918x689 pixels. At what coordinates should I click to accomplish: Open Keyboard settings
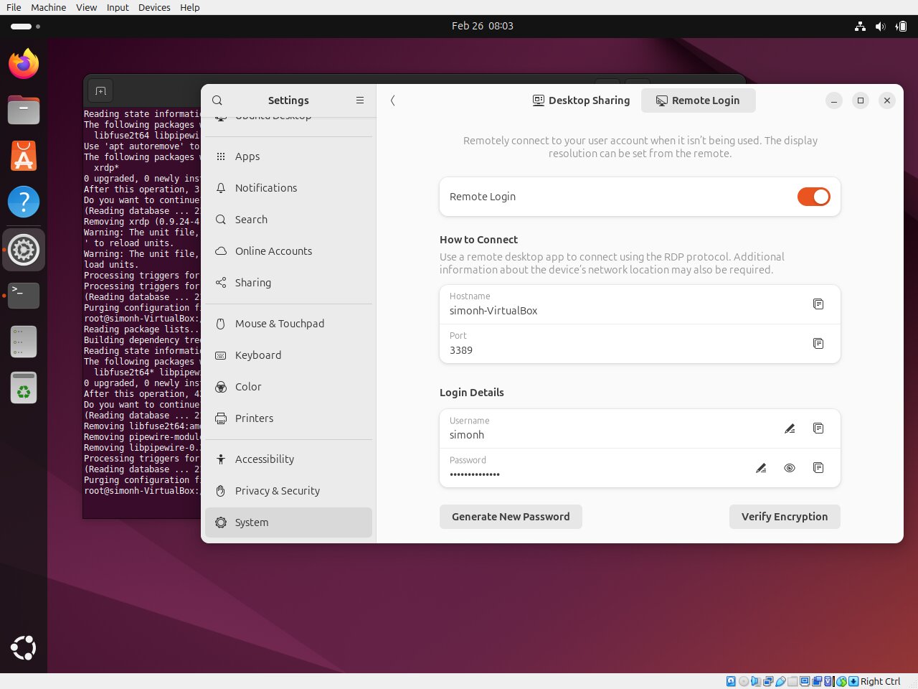[288, 355]
